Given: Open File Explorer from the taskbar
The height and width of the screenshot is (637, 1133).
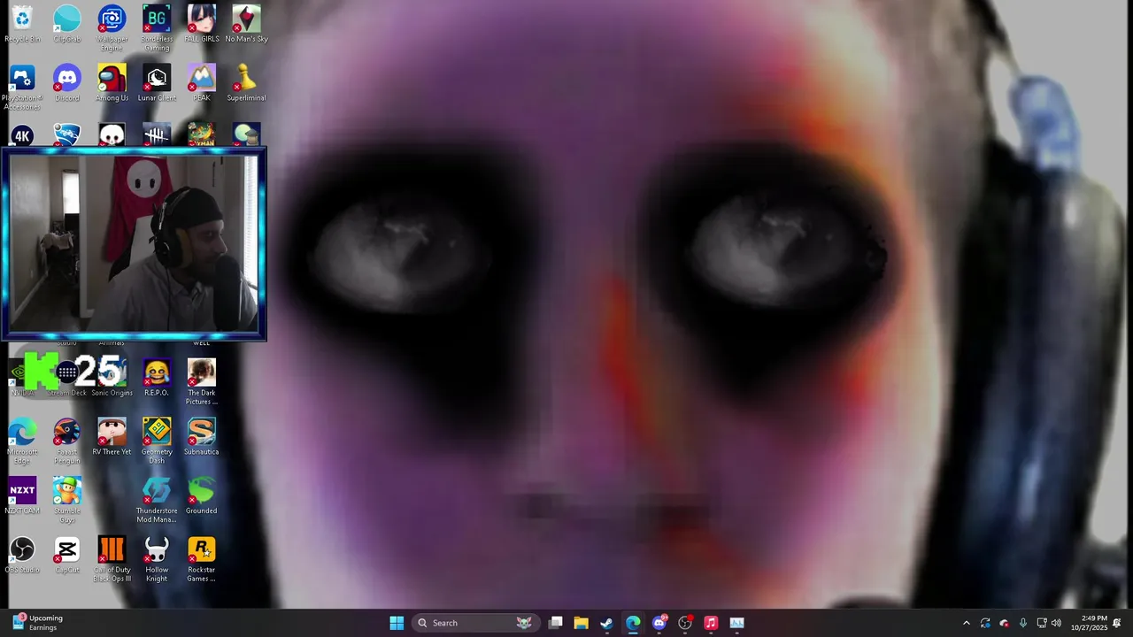Looking at the screenshot, I should click(x=581, y=623).
